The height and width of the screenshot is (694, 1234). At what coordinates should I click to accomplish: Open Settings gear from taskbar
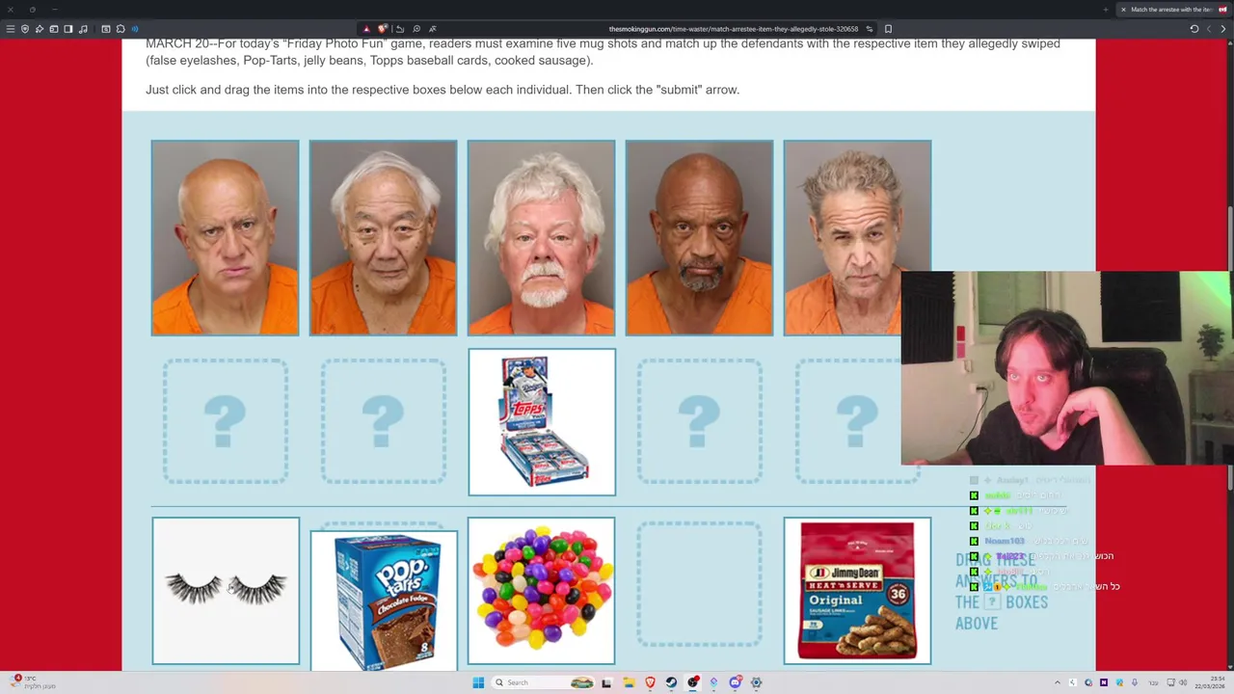click(756, 682)
